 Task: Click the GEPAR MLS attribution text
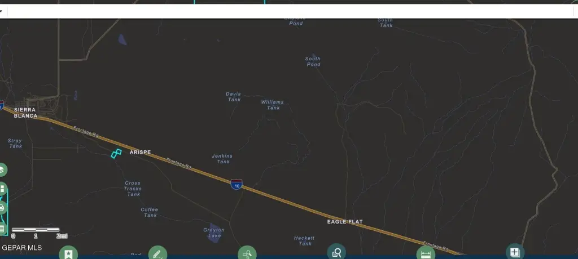click(21, 248)
